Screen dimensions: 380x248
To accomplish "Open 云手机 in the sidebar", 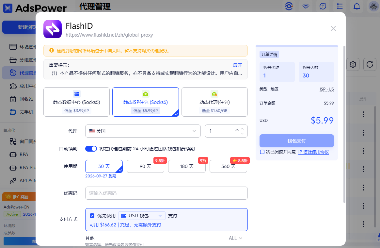I will (x=19, y=112).
